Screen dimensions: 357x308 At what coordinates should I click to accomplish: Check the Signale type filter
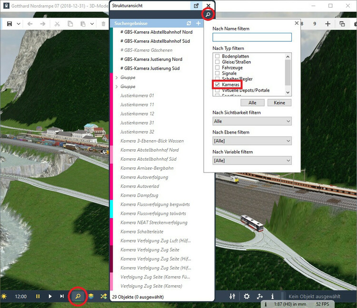218,73
